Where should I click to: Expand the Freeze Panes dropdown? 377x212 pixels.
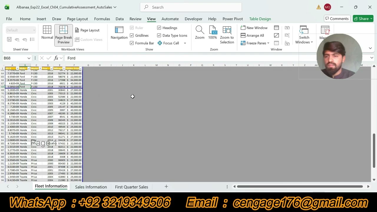pyautogui.click(x=268, y=43)
